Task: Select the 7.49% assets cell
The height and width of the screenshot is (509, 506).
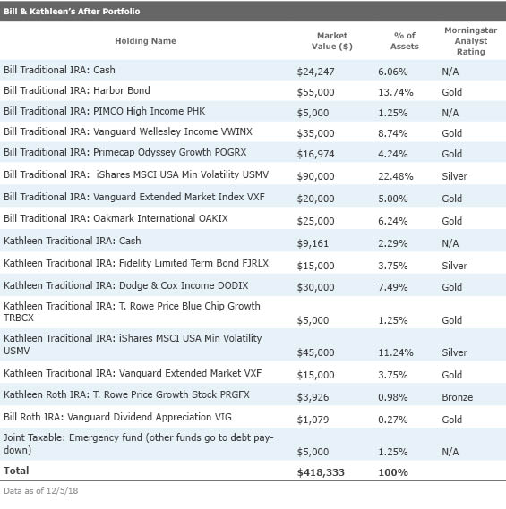Action: [x=392, y=287]
